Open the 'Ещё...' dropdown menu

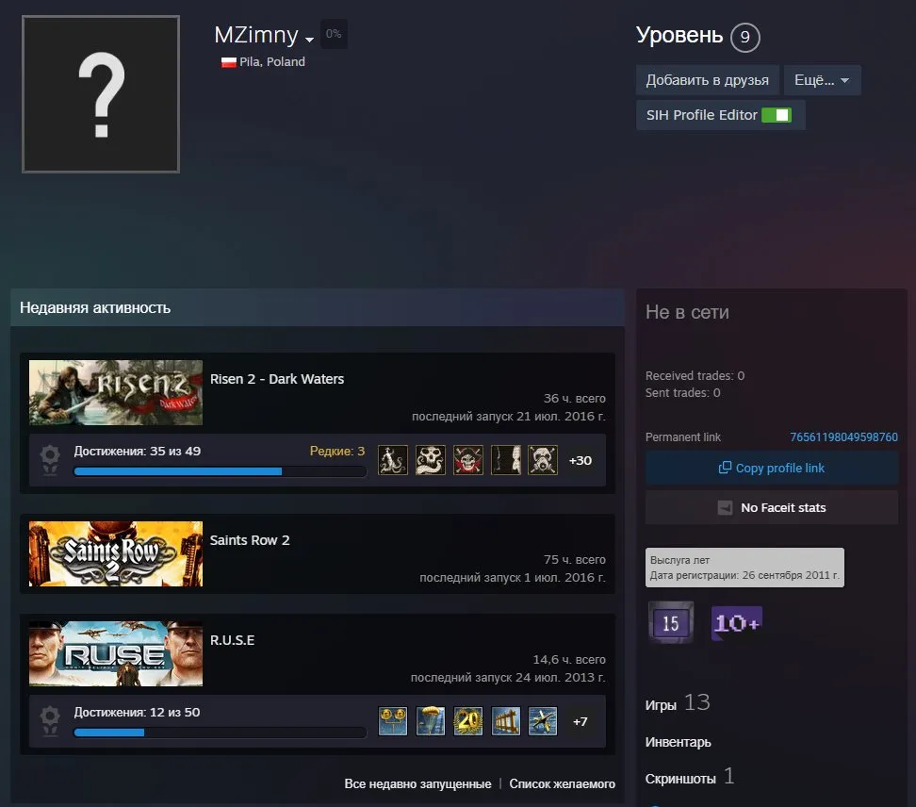(822, 80)
